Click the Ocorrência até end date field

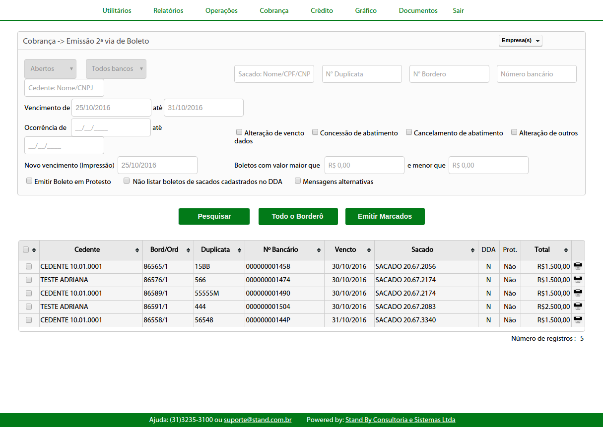[64, 145]
